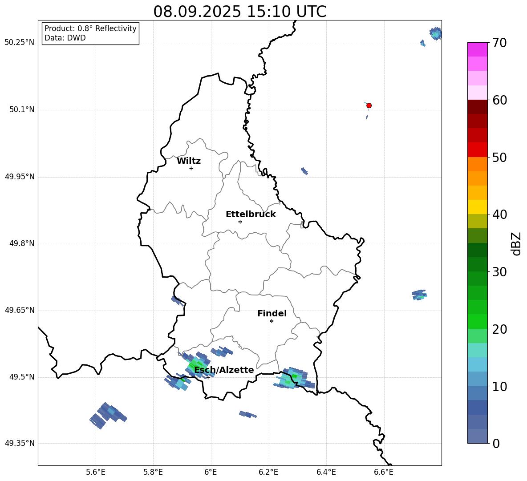This screenshot has height=481, width=527.
Task: Click the longitude label 6.4°E
Action: coord(326,473)
